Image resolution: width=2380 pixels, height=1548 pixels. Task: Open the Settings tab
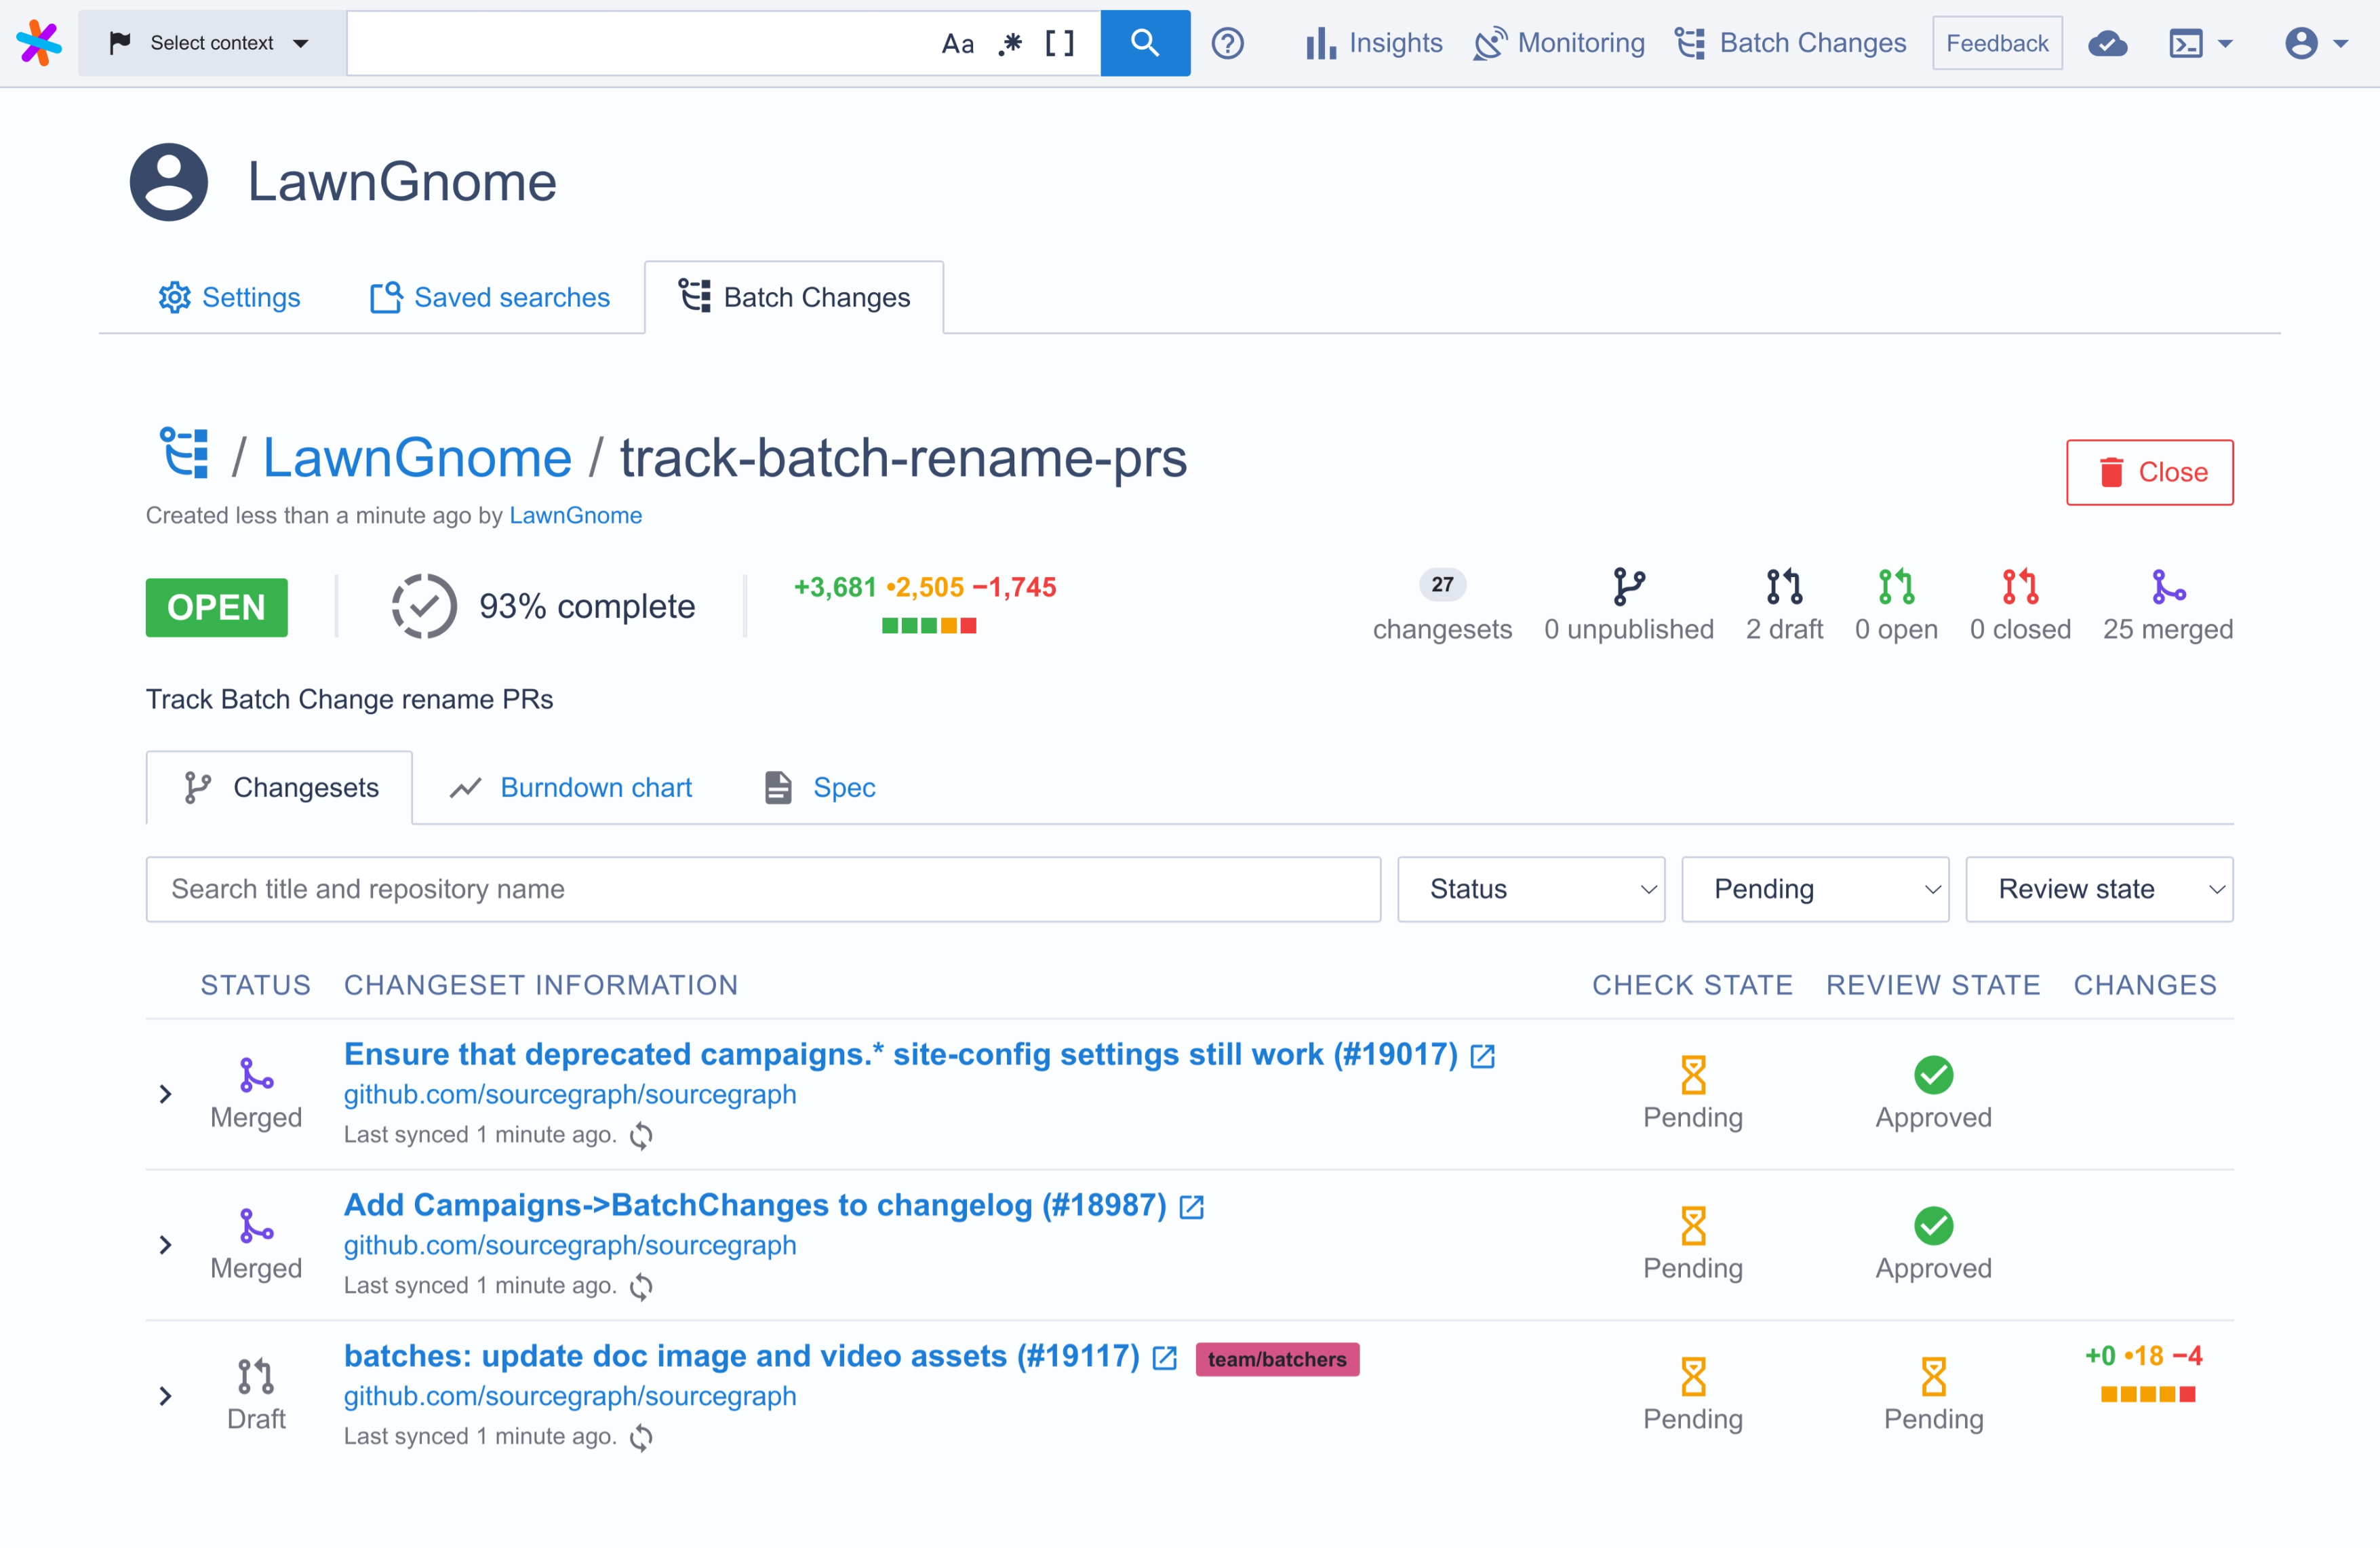click(x=229, y=297)
